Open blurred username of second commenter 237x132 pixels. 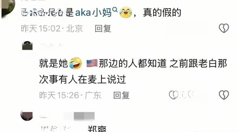52,45
